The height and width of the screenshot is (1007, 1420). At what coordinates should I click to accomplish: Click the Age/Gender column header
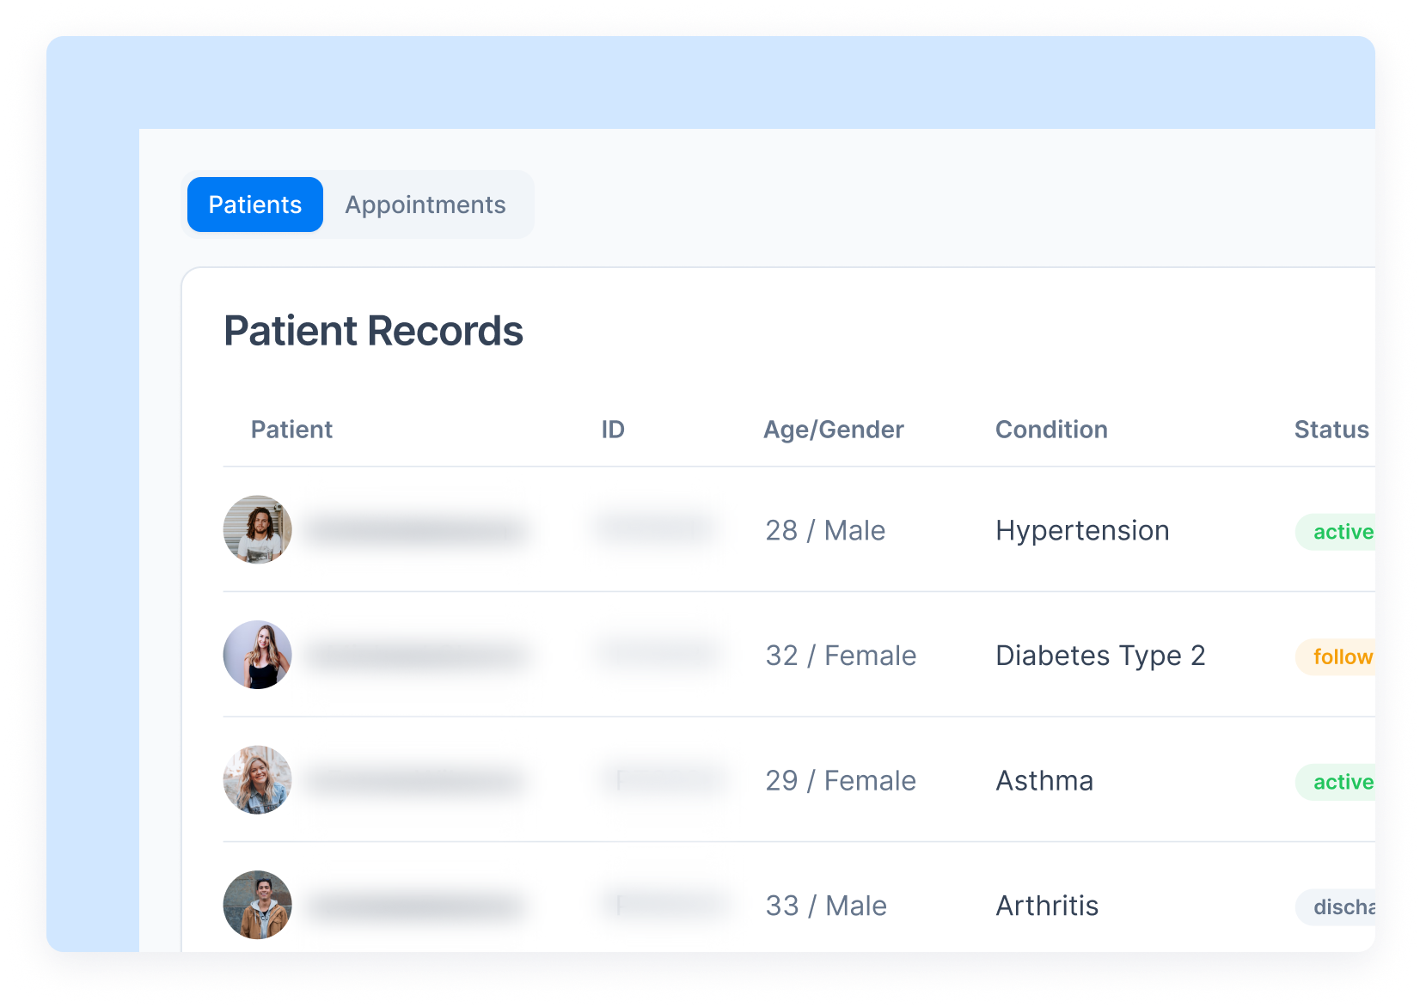pos(833,430)
